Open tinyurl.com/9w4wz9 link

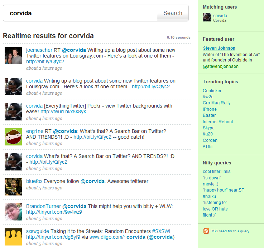[x=54, y=212]
